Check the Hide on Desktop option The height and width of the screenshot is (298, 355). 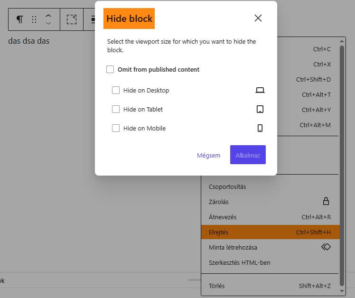tap(116, 90)
